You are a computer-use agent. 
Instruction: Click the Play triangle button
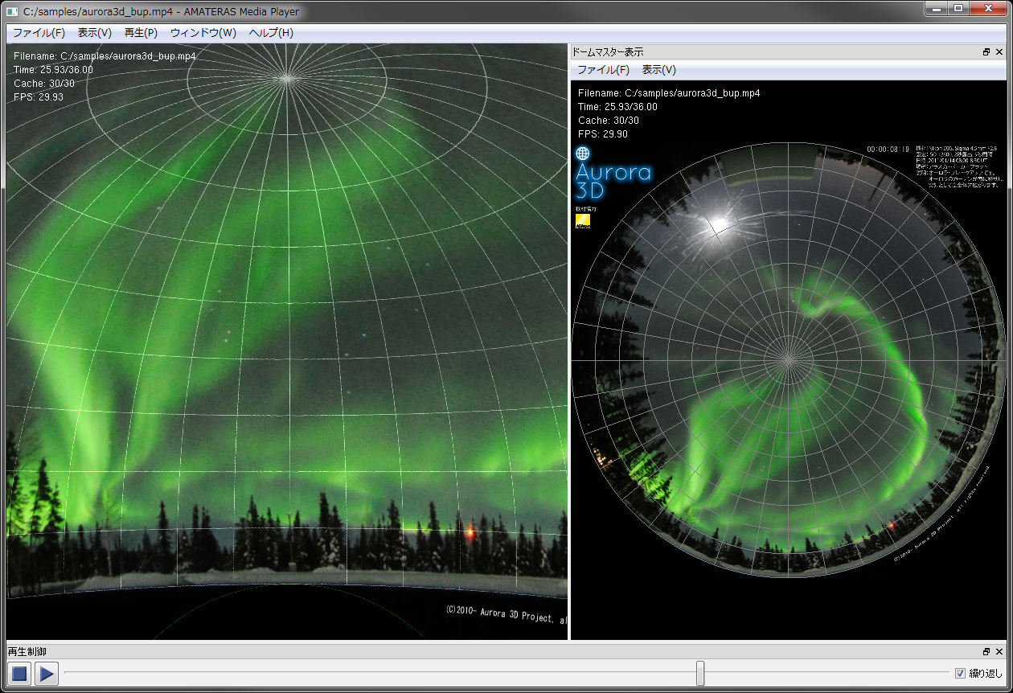pyautogui.click(x=47, y=674)
